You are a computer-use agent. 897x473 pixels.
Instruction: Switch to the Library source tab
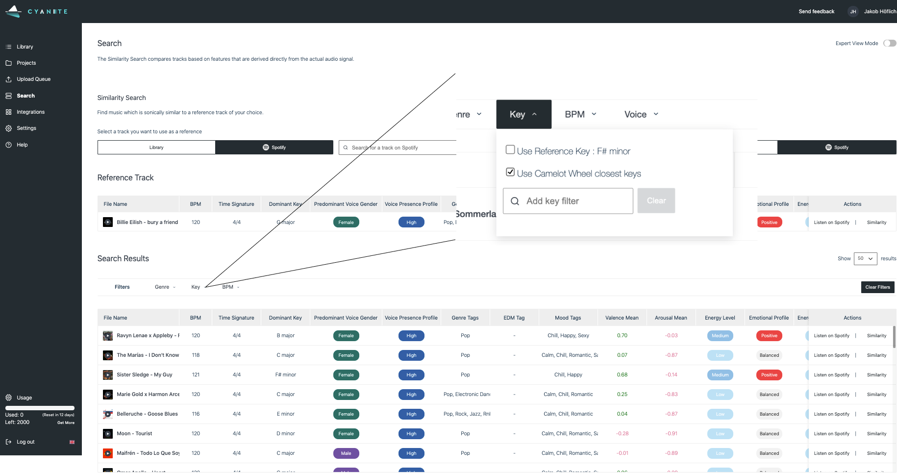(x=156, y=148)
